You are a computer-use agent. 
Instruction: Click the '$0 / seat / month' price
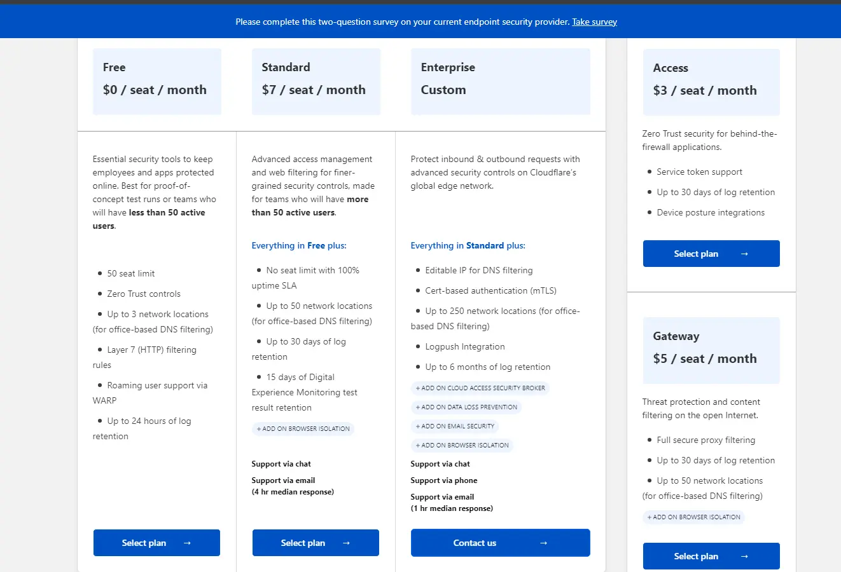coord(155,90)
